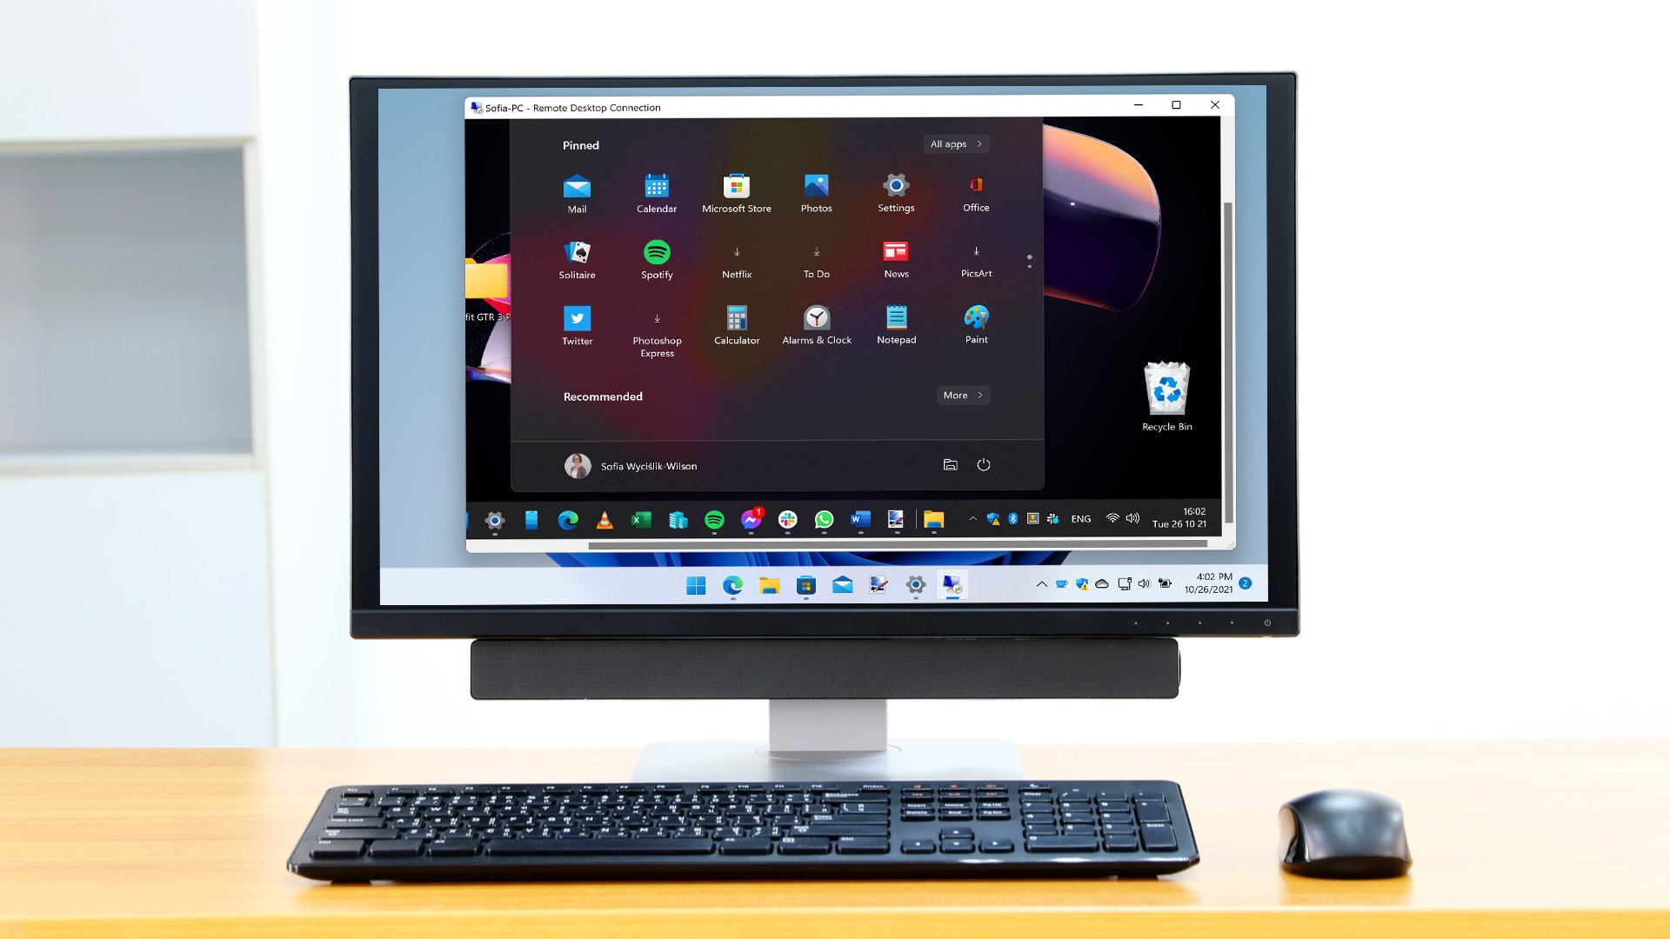Screen dimensions: 1670x939
Task: Click More in Recommended section
Action: 961,395
